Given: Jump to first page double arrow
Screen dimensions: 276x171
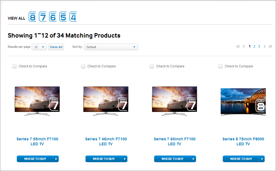Looking at the screenshot, I should 238,46.
